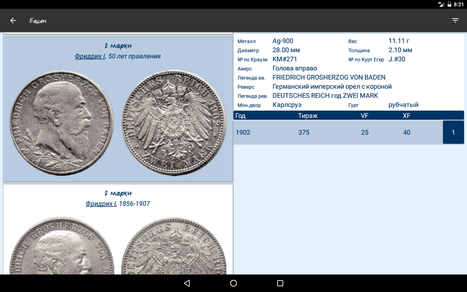
Task: Open recent apps square button
Action: point(280,283)
